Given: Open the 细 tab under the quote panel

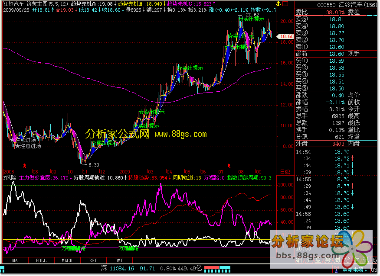Looking at the screenshot, I should 299,260.
